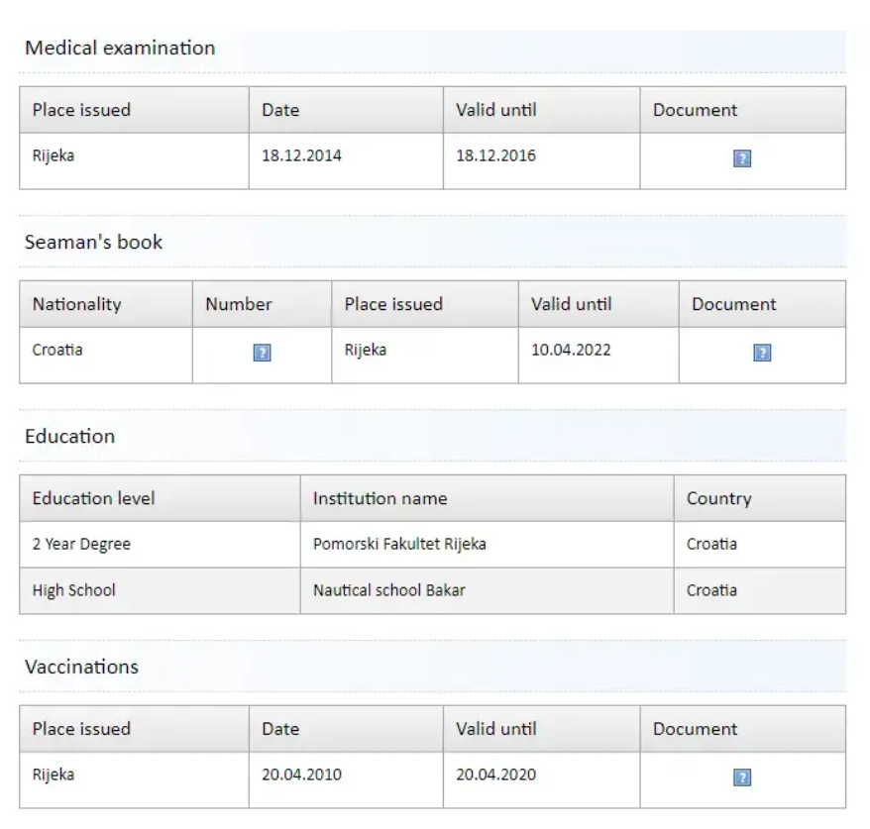Click the 10.04.2022 valid until date
Viewport: 870px width, 829px height.
click(x=571, y=350)
